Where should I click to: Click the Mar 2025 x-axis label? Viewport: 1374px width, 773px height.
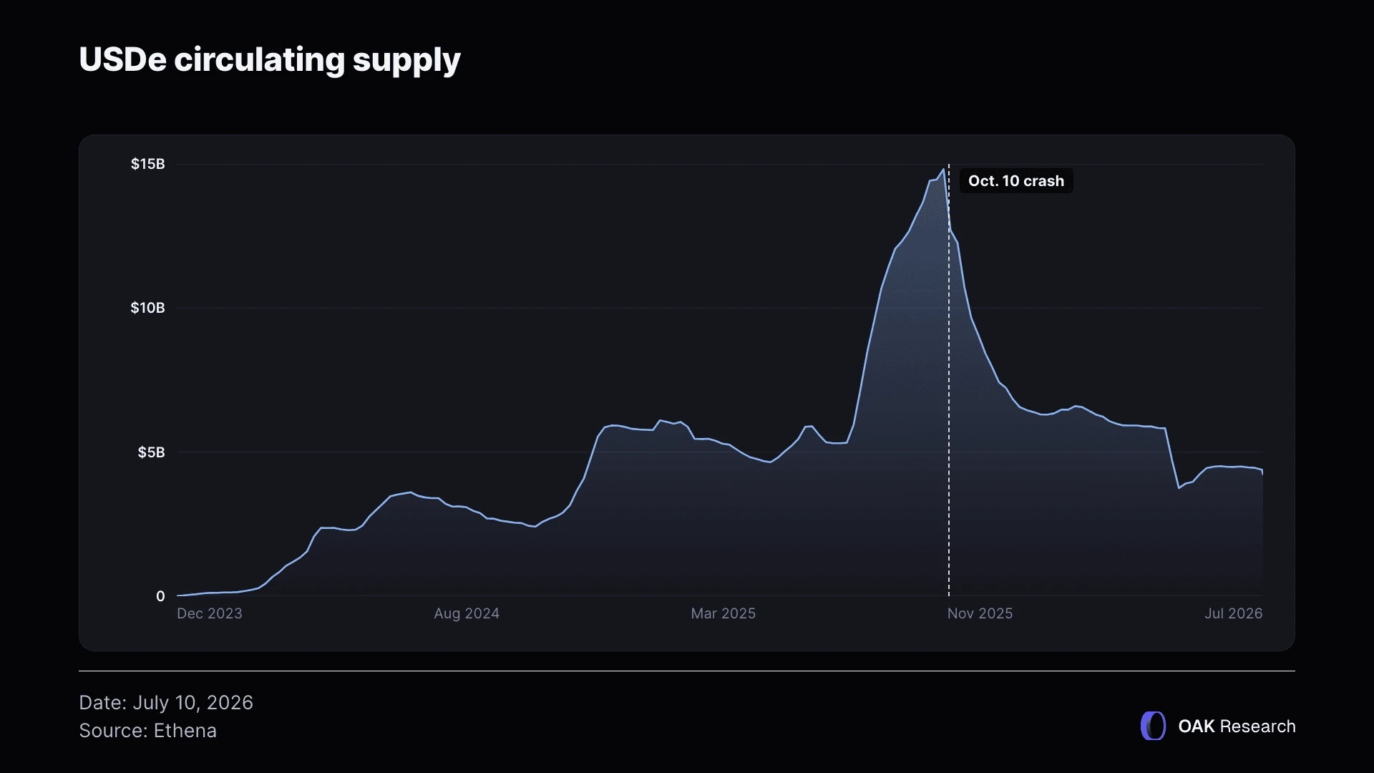click(x=723, y=613)
